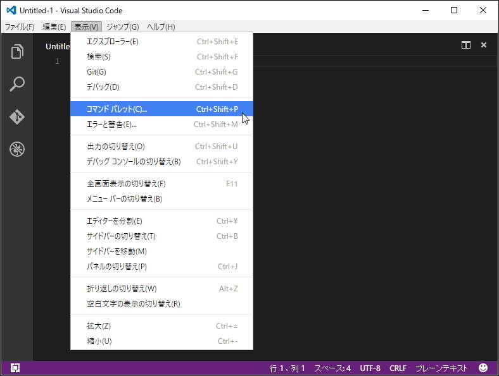Toggle パネルの切り替え(P) entry
This screenshot has width=499, height=376.
(x=161, y=267)
